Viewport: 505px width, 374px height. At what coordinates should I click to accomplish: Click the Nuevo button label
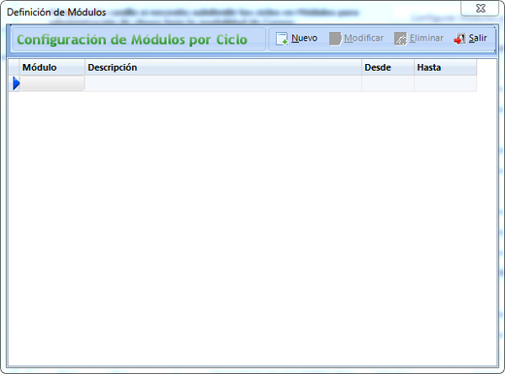click(305, 38)
